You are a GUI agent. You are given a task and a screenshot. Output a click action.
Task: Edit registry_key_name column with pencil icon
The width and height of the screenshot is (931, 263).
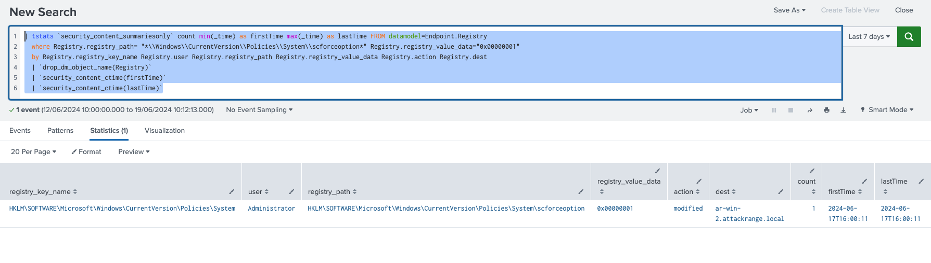pyautogui.click(x=232, y=192)
